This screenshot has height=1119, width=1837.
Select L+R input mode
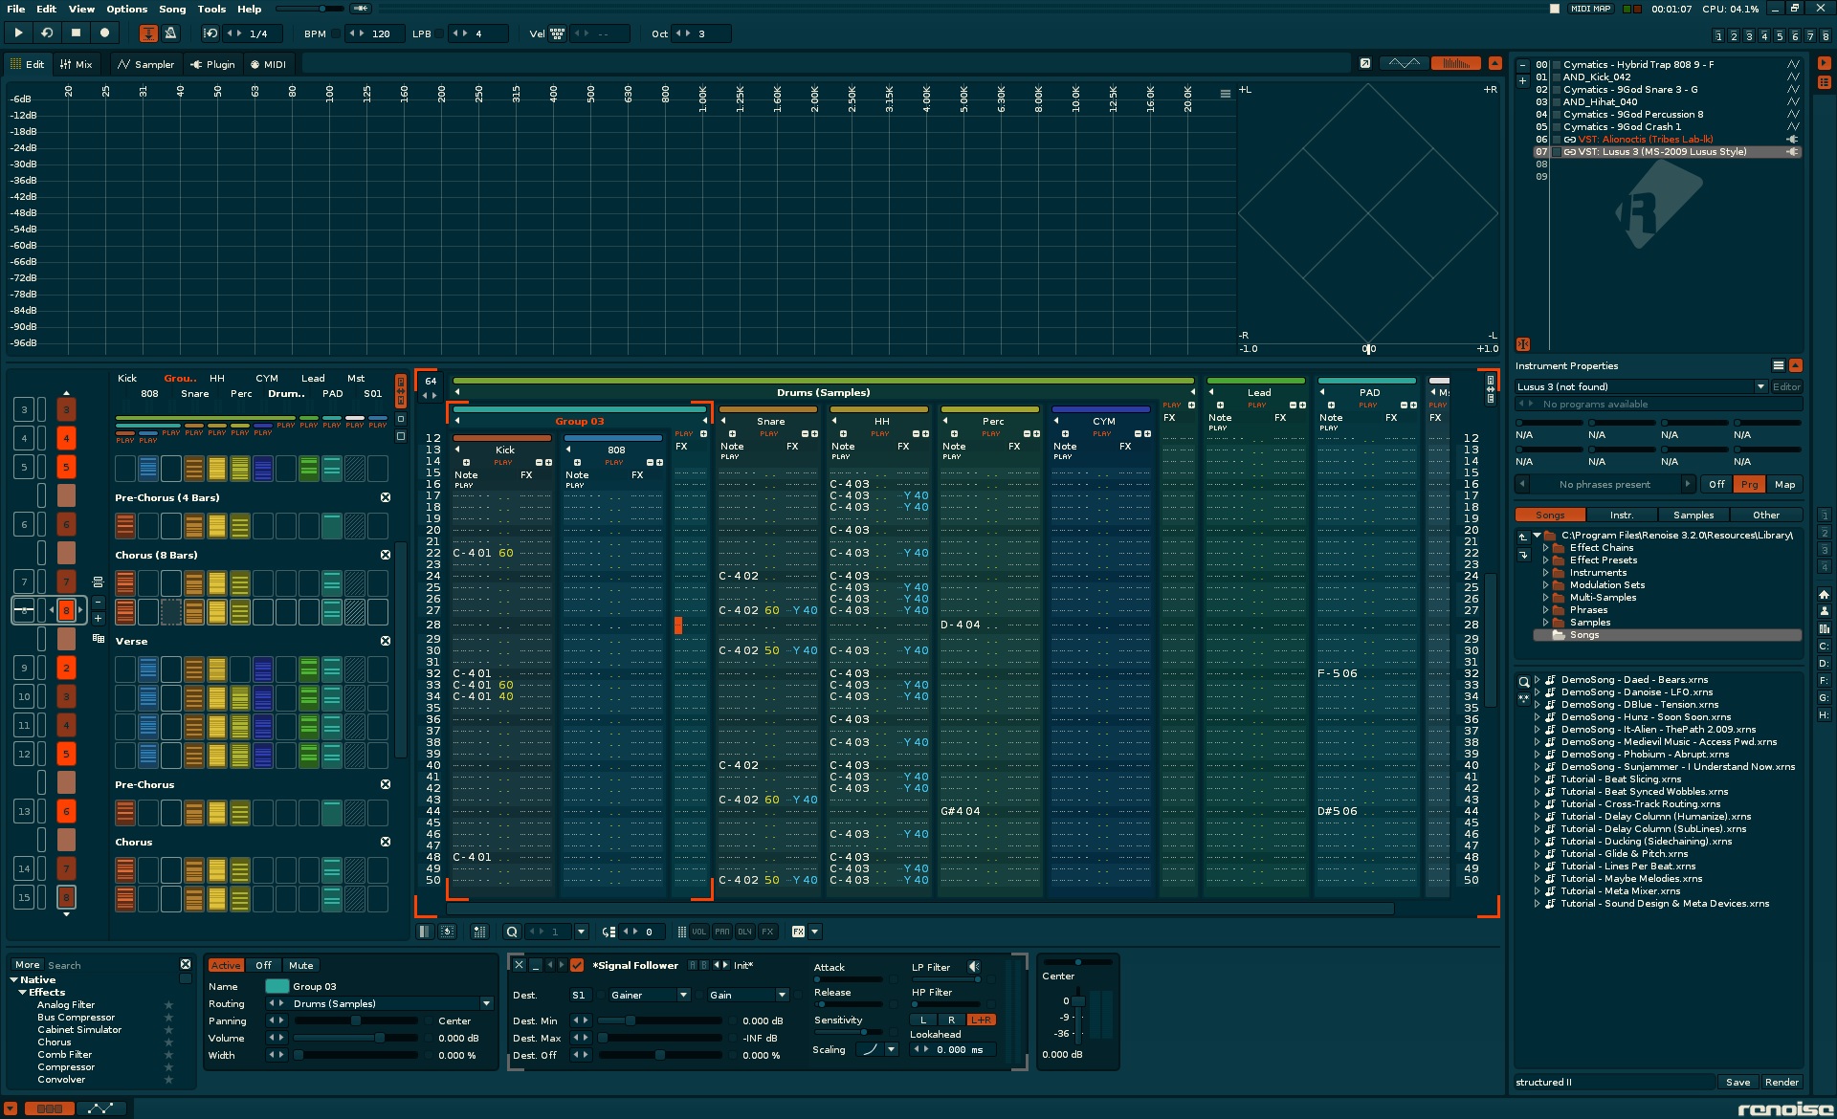982,1020
